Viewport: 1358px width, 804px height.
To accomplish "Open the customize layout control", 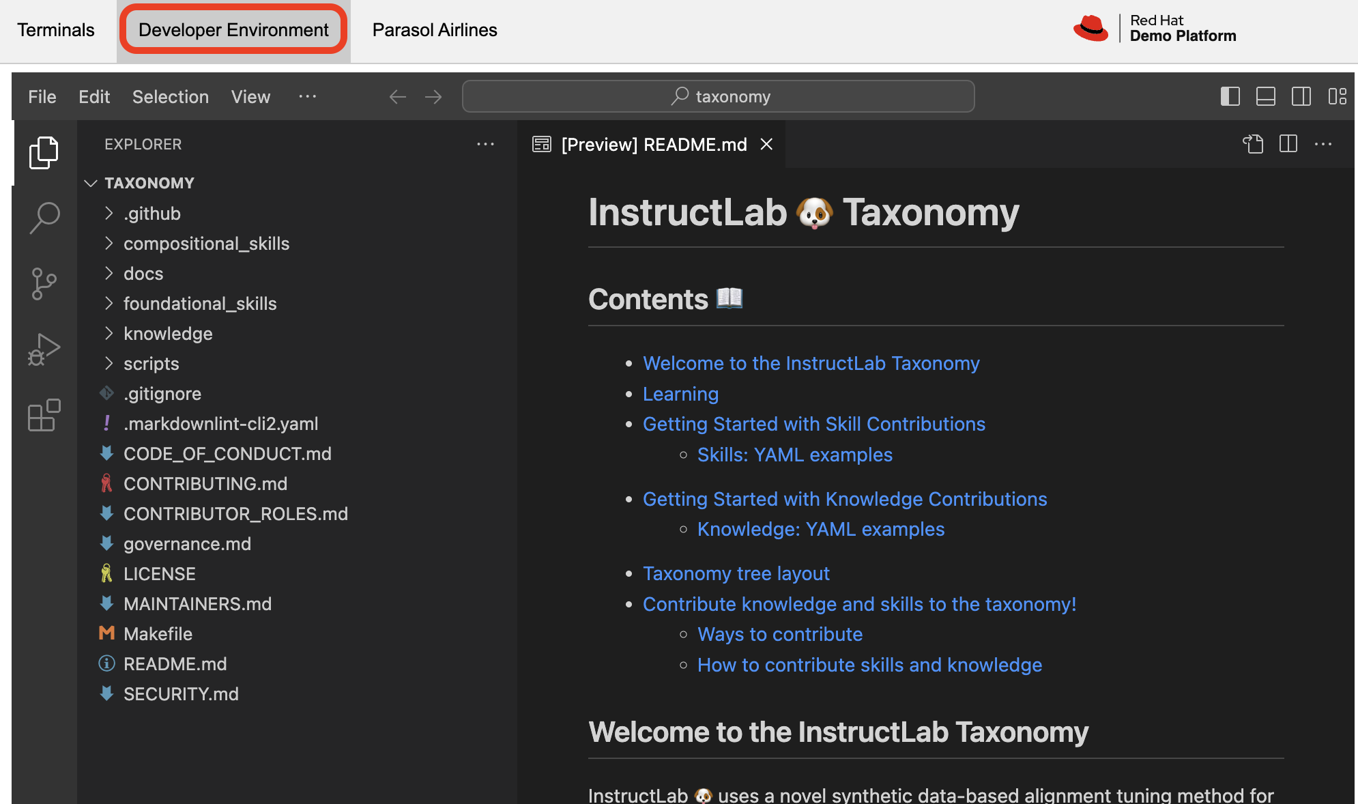I will click(1337, 96).
